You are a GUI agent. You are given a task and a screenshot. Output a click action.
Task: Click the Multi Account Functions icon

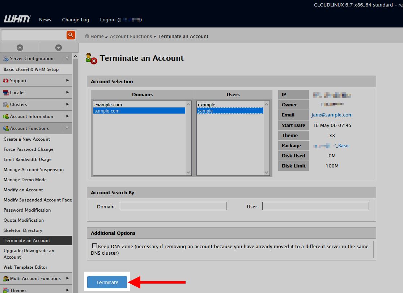[x=6, y=279]
